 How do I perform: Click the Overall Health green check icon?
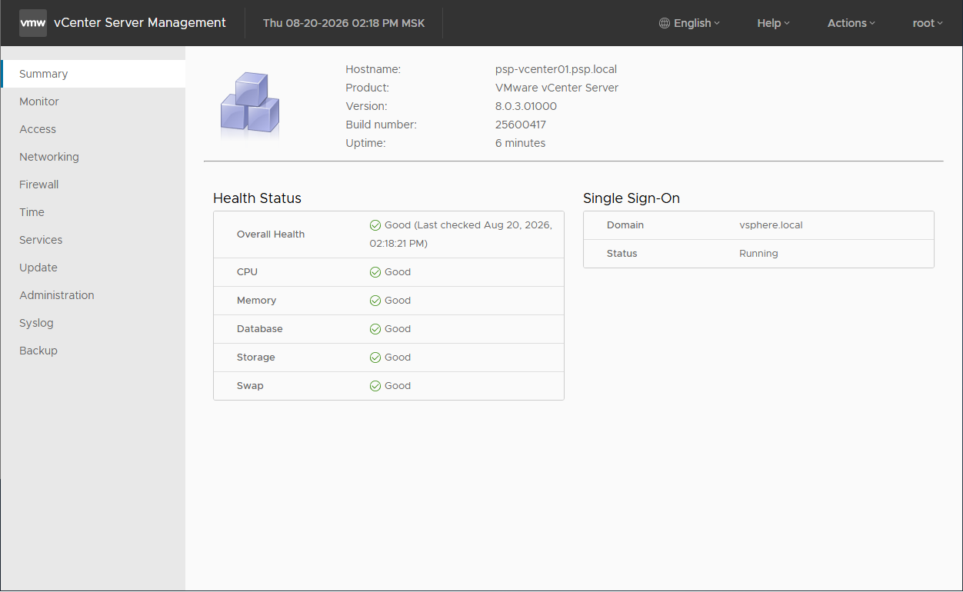(x=375, y=225)
